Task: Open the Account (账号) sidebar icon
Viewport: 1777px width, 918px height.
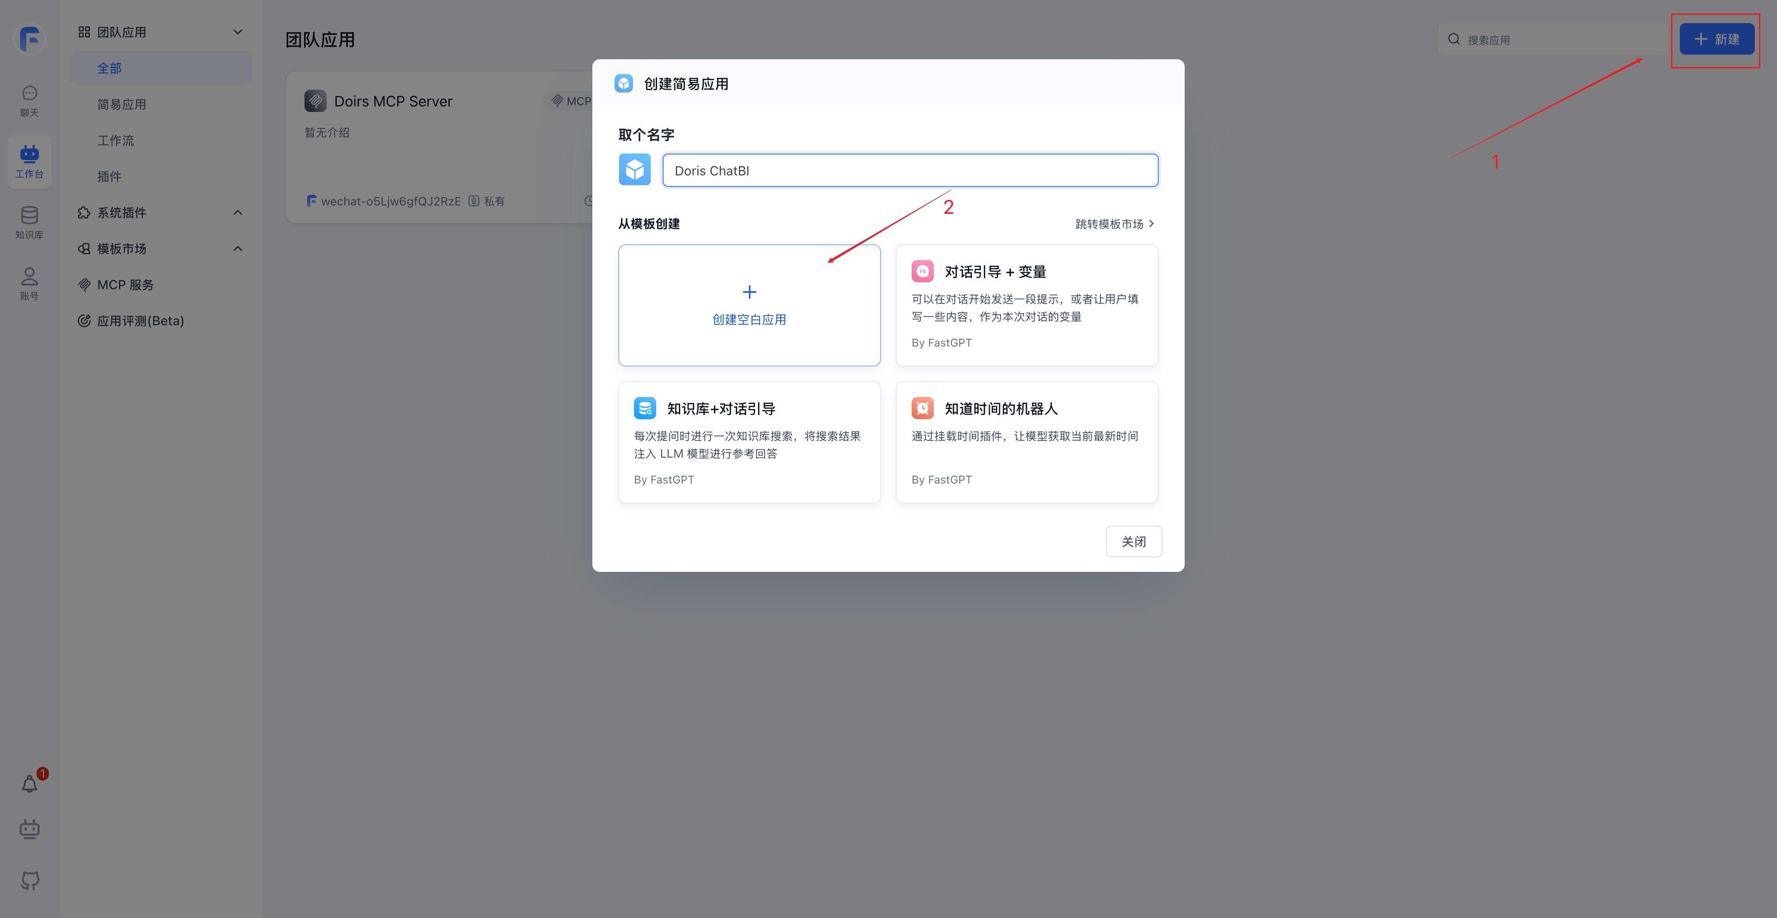Action: point(29,284)
